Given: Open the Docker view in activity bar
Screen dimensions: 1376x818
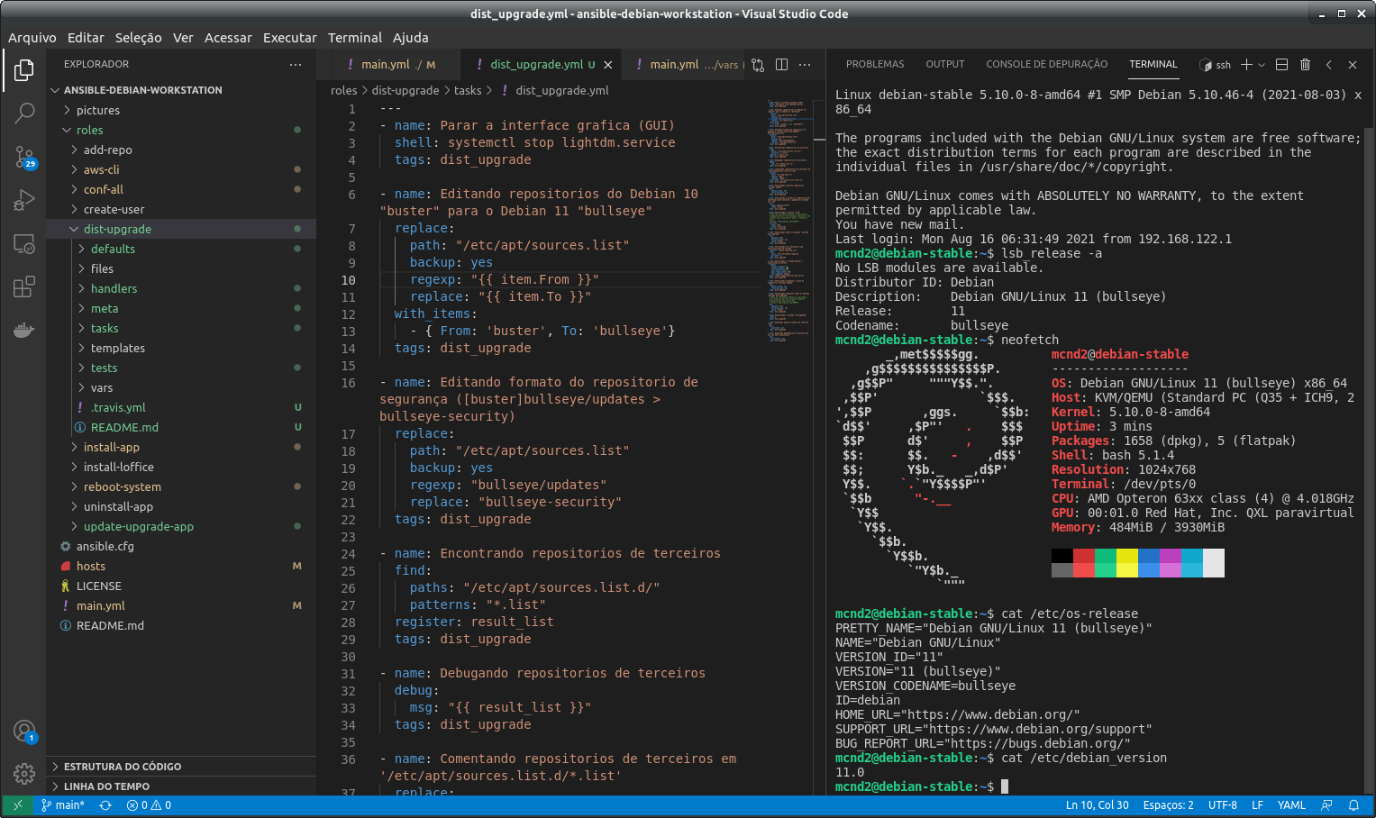Looking at the screenshot, I should [24, 331].
